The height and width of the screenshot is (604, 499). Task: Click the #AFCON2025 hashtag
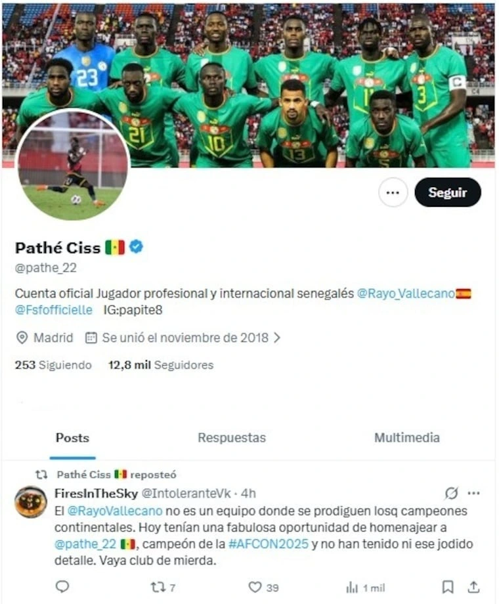268,544
